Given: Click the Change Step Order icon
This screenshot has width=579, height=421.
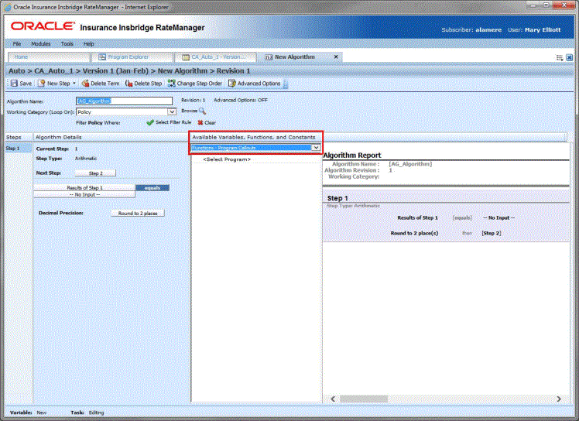Looking at the screenshot, I should [x=171, y=84].
